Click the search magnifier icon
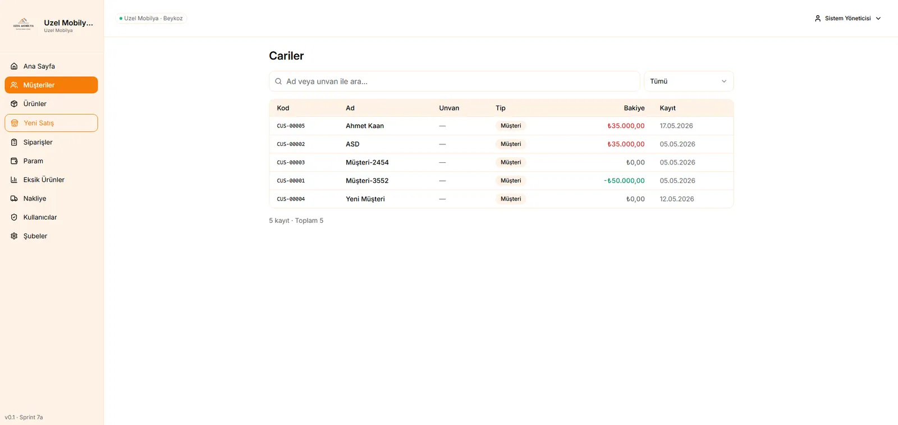This screenshot has width=898, height=425. tap(278, 81)
